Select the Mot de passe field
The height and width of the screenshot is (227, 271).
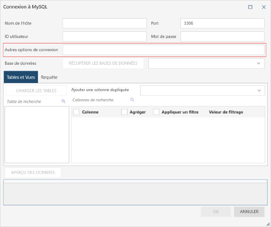(222, 37)
